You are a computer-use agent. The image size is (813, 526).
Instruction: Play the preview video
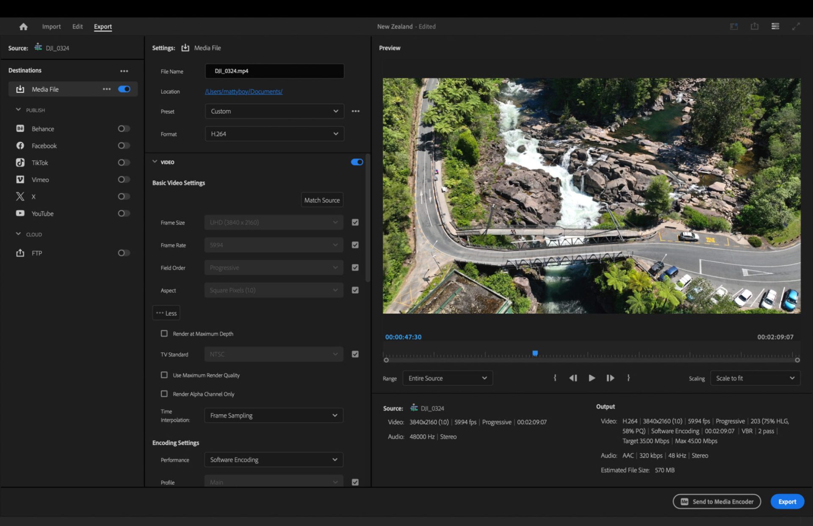point(592,378)
